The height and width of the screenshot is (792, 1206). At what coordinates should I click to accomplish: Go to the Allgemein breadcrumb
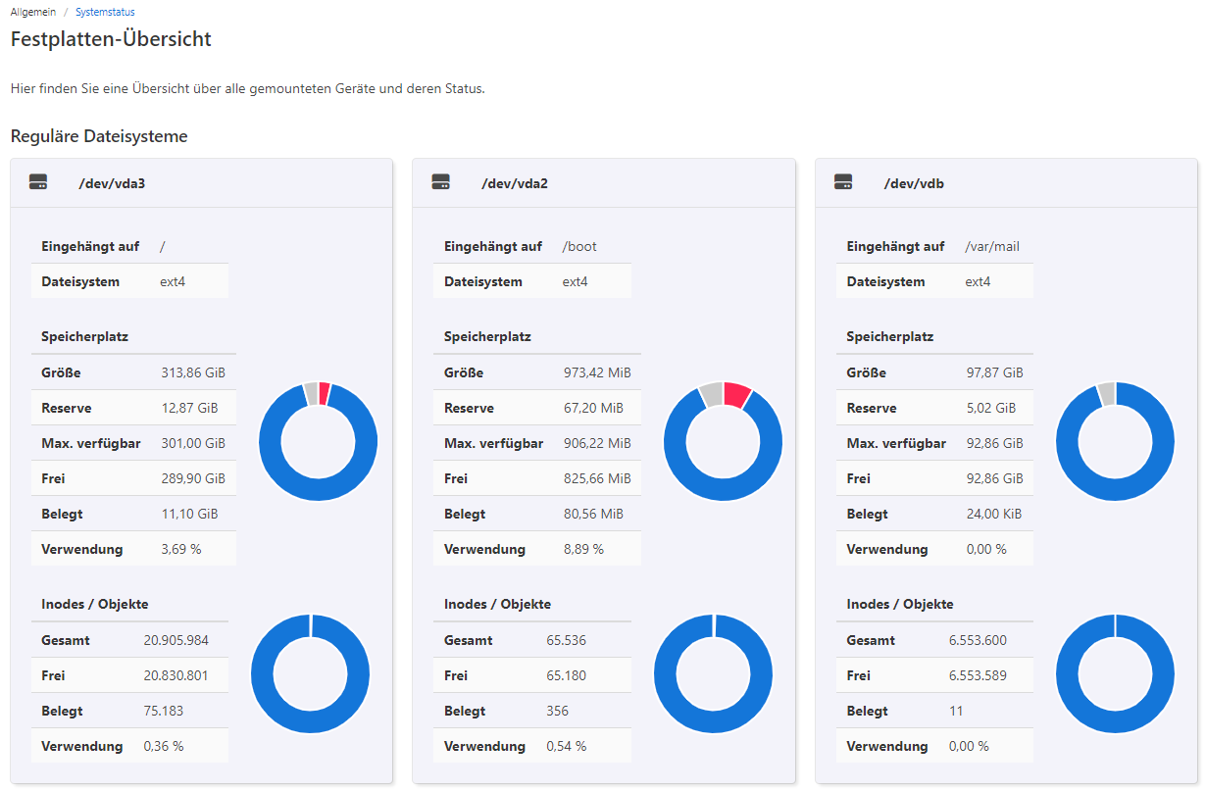pos(32,12)
